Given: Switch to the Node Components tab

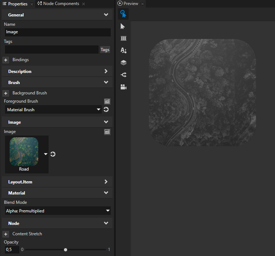Looking at the screenshot, I should pos(61,4).
